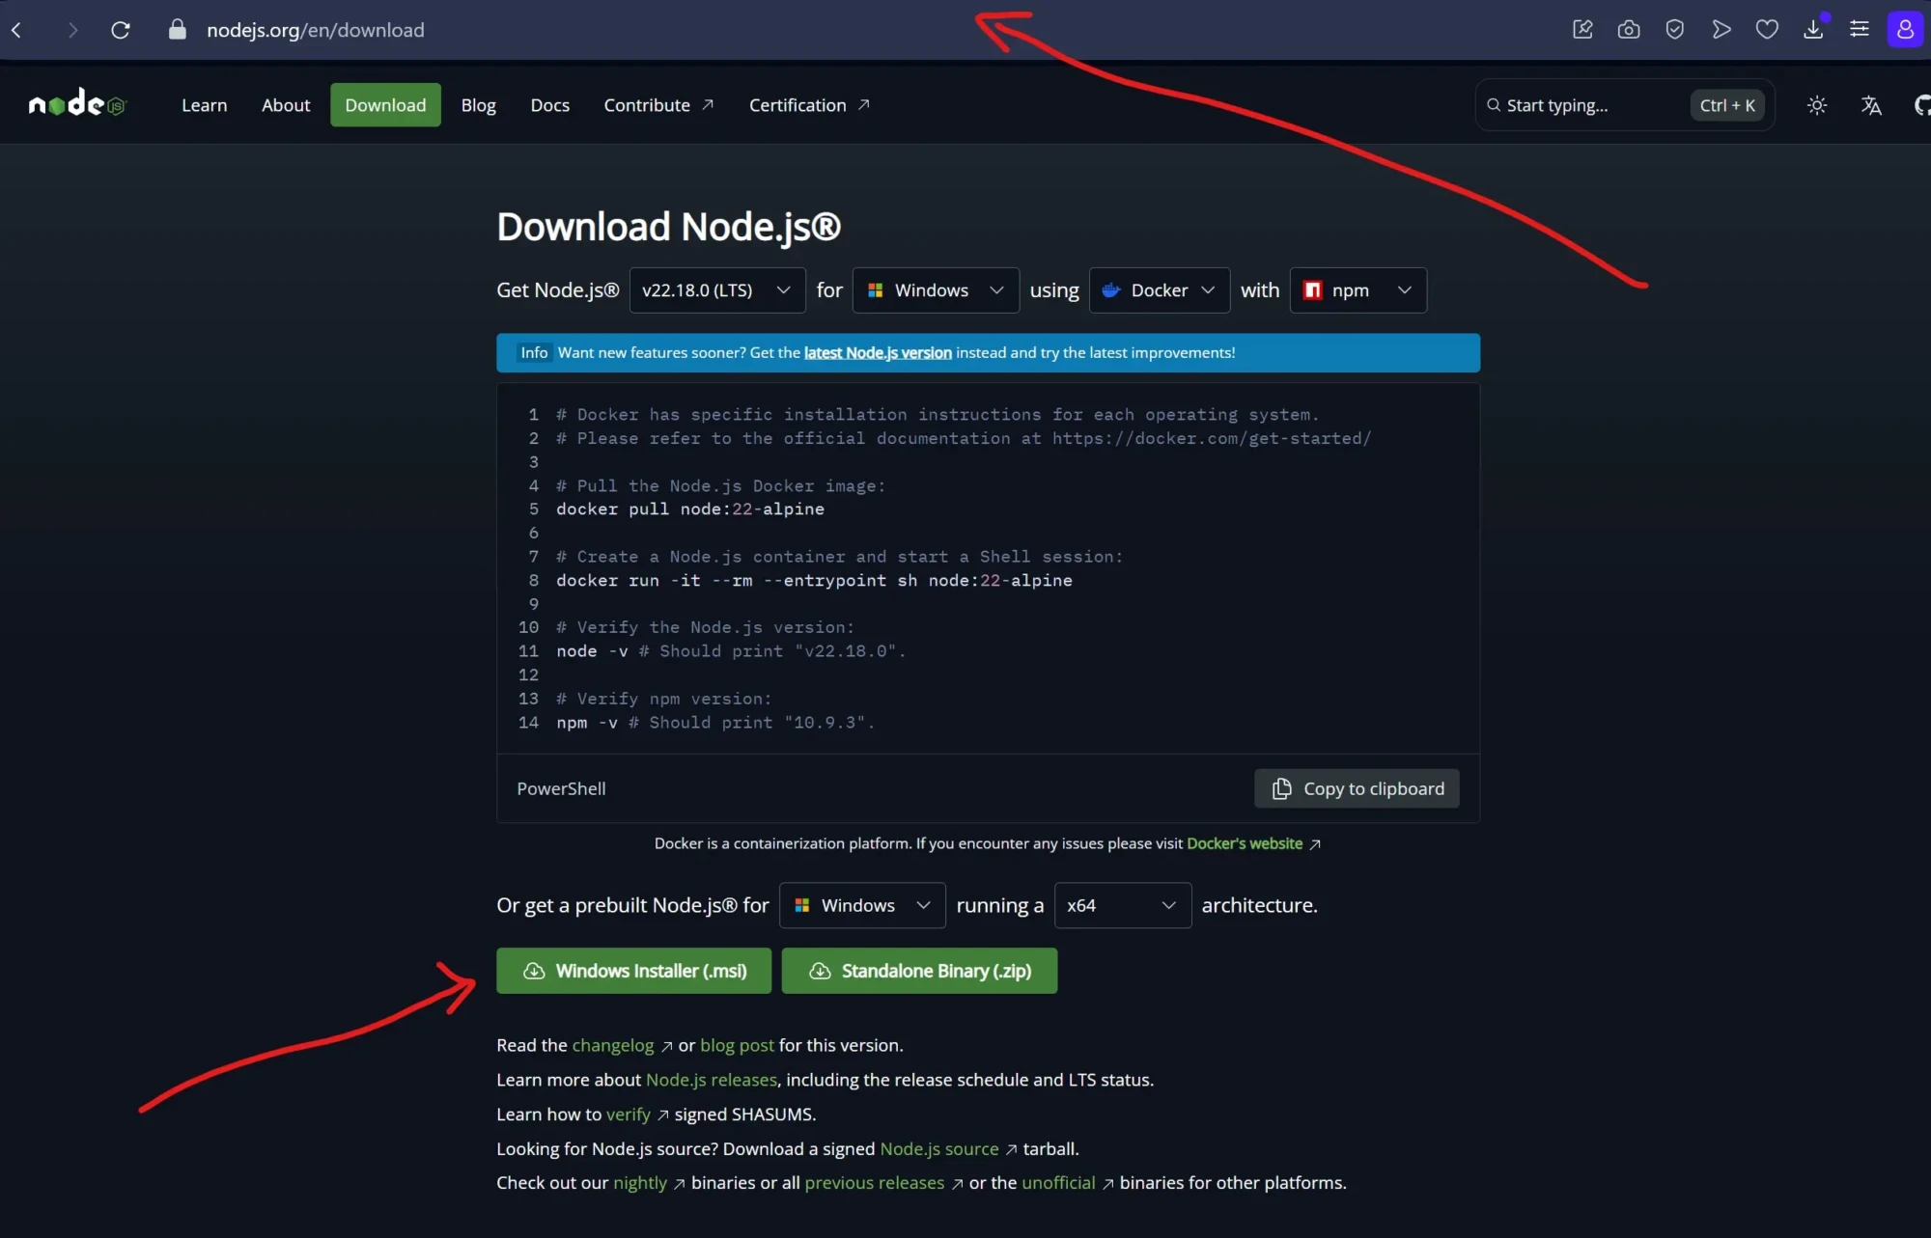The width and height of the screenshot is (1931, 1238).
Task: Open the purple user profile icon
Action: pos(1905,30)
